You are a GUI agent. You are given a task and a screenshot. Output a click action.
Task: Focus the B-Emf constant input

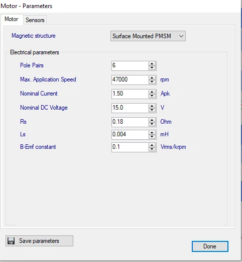pyautogui.click(x=130, y=147)
